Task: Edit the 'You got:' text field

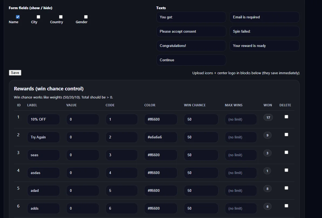Action: pyautogui.click(x=191, y=17)
